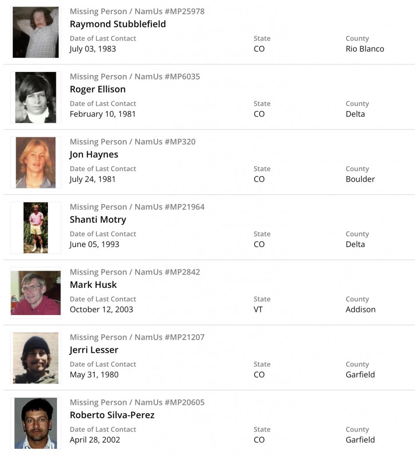The width and height of the screenshot is (415, 455).
Task: Open the Jerri Lesser case name
Action: point(94,350)
